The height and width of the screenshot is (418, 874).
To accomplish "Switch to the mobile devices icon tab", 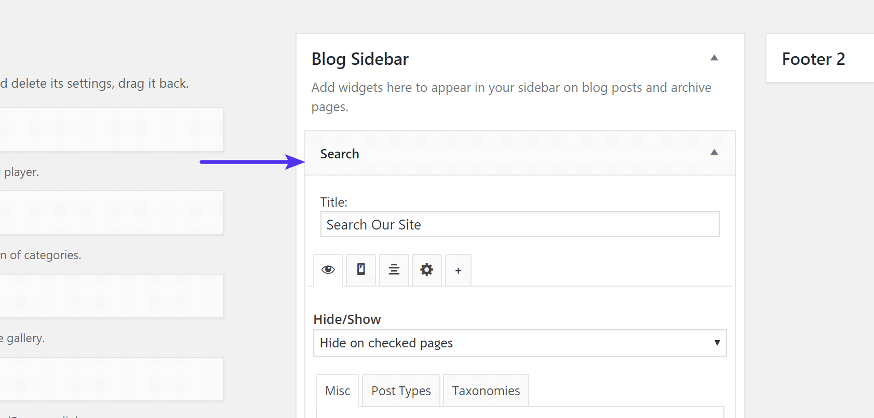I will pos(361,269).
